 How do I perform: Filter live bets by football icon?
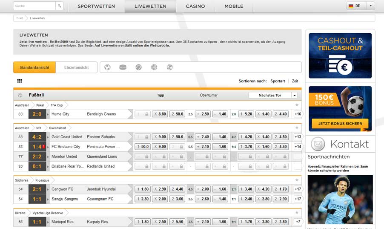[x=107, y=67]
